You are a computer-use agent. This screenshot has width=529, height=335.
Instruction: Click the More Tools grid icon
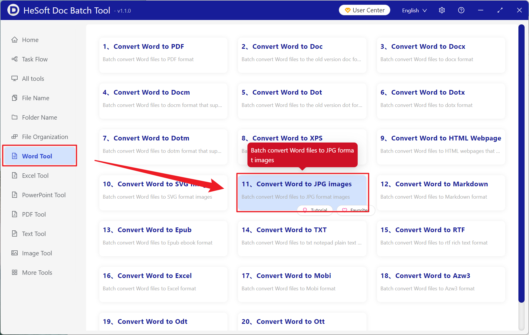pos(14,272)
